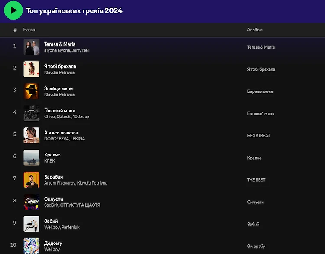Image resolution: width=325 pixels, height=254 pixels.
Task: Open the Барабан cover thumbnail
Action: 32,180
